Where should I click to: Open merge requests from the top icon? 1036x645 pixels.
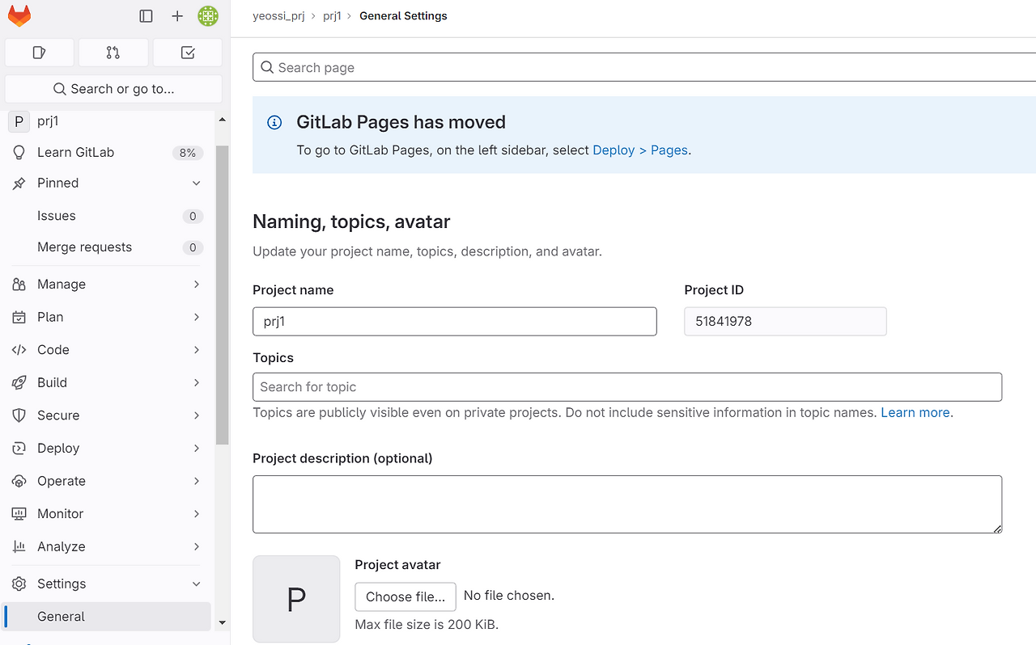coord(113,52)
